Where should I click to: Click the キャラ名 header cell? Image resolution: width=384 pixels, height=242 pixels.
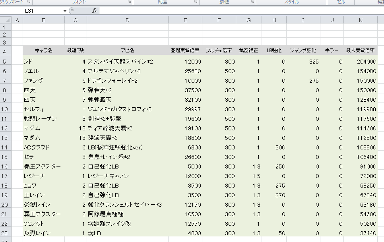tap(44, 50)
